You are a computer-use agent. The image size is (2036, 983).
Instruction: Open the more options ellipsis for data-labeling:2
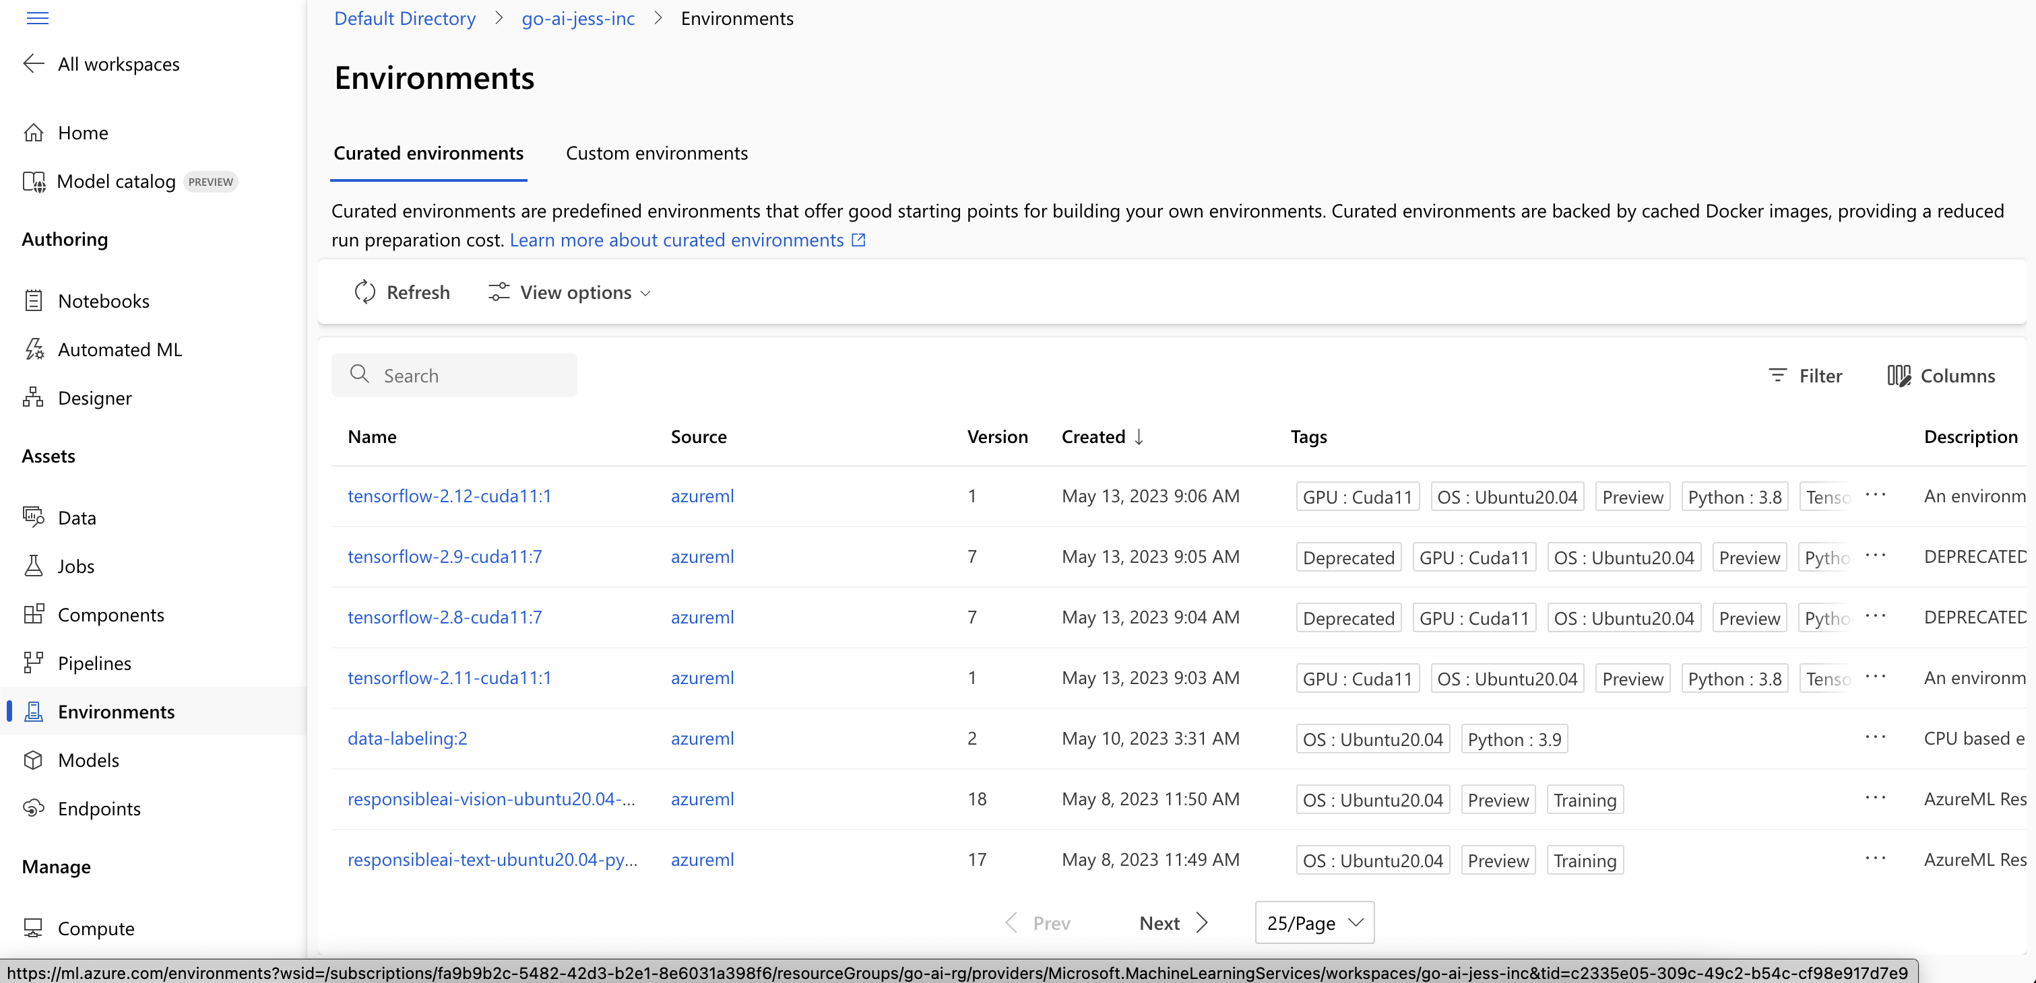(1875, 737)
